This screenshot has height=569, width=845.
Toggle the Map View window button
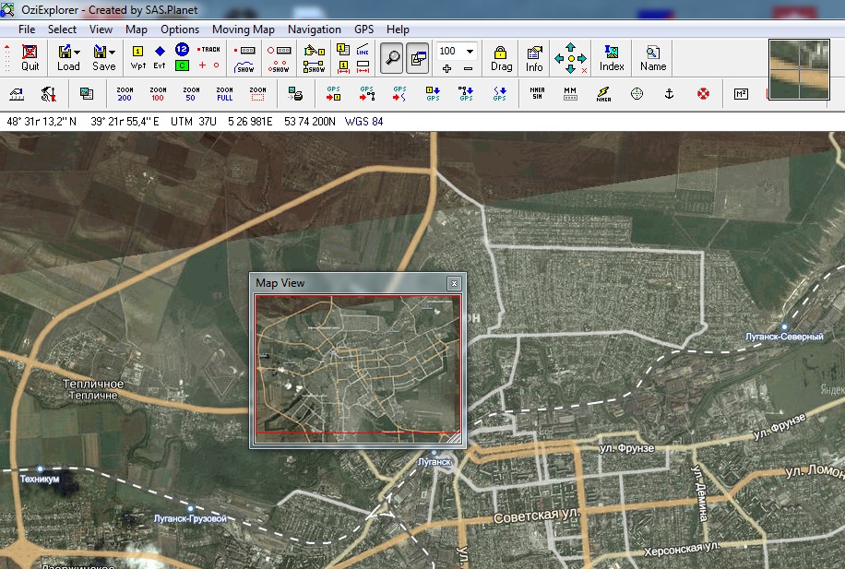click(x=417, y=57)
